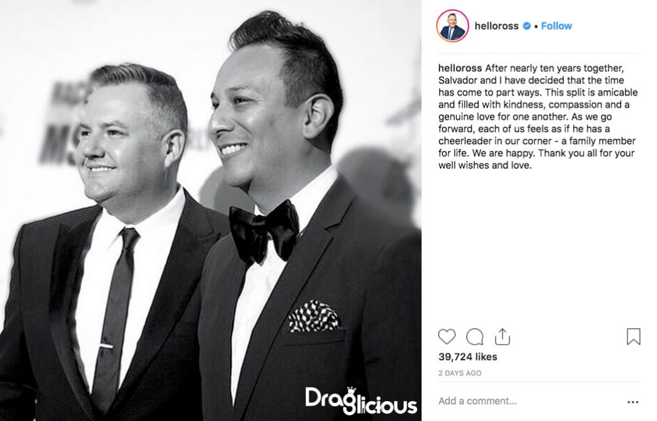The width and height of the screenshot is (657, 421).
Task: Open more options three-dot menu
Action: (633, 402)
